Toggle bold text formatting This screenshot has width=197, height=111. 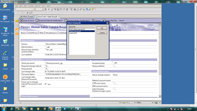tap(46, 9)
